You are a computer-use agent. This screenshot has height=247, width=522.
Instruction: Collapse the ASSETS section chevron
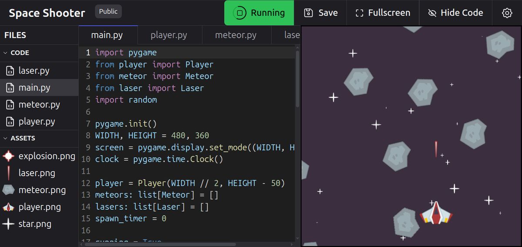[6, 138]
